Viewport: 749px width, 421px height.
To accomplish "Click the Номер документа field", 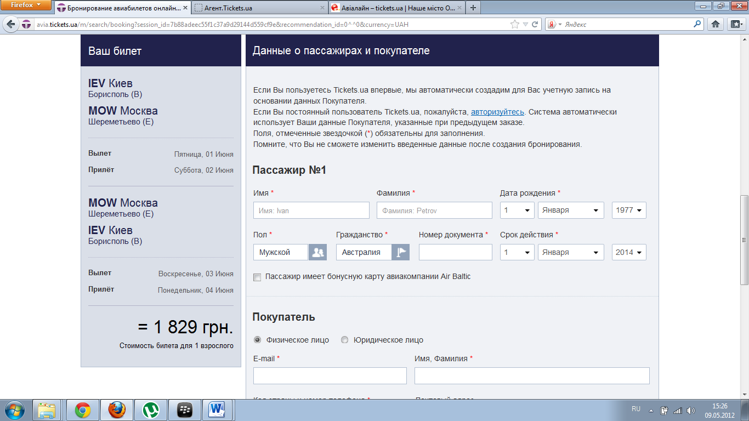I will tap(456, 252).
